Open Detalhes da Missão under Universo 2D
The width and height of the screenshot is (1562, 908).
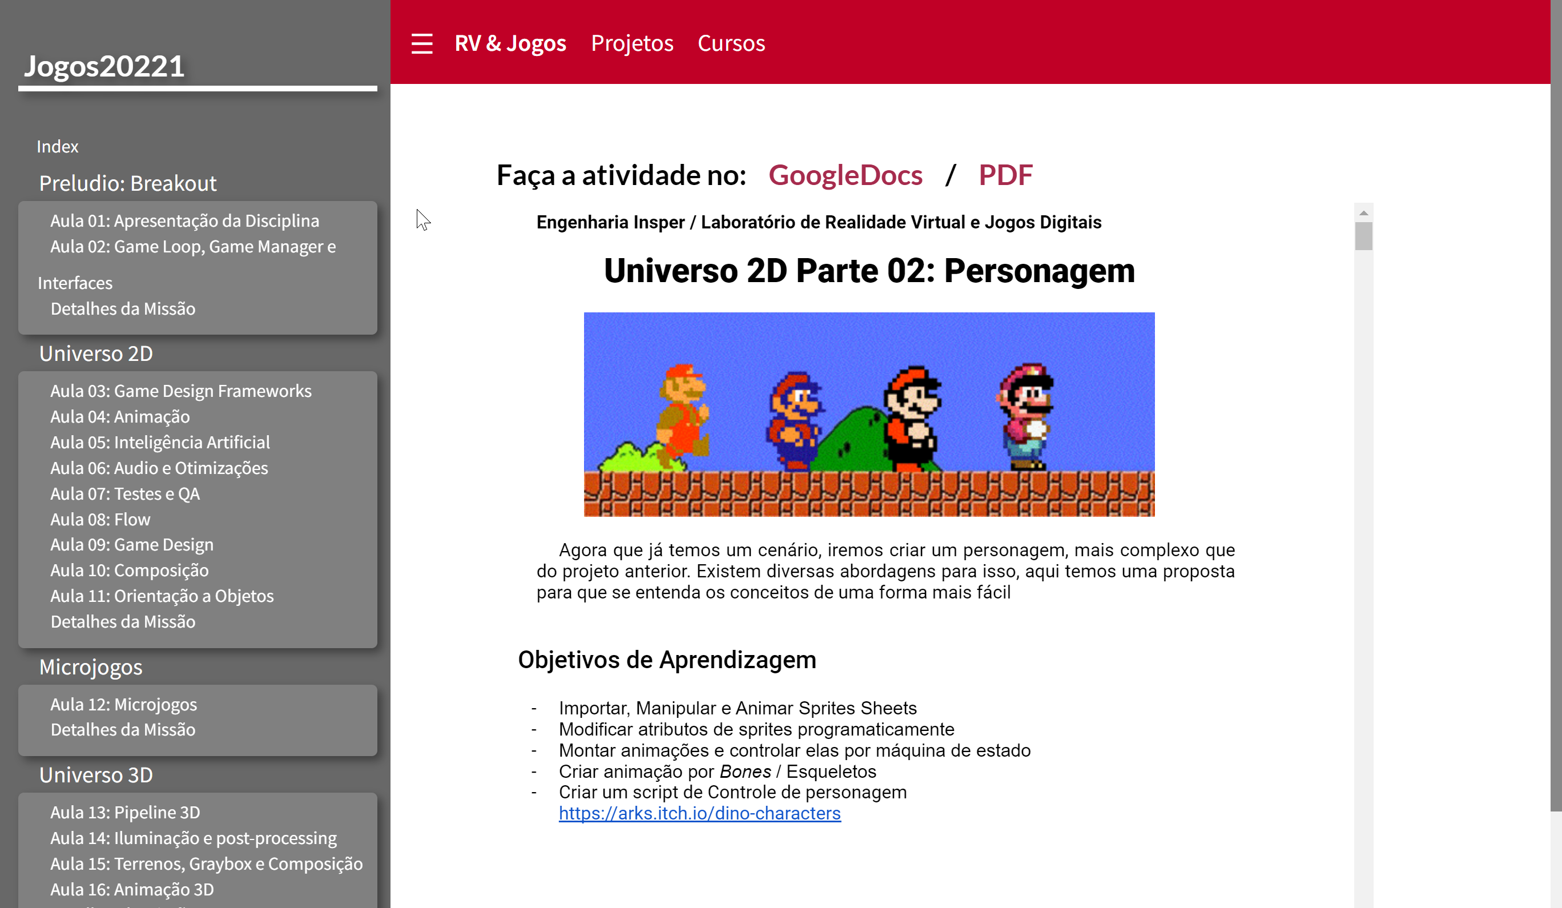(123, 621)
